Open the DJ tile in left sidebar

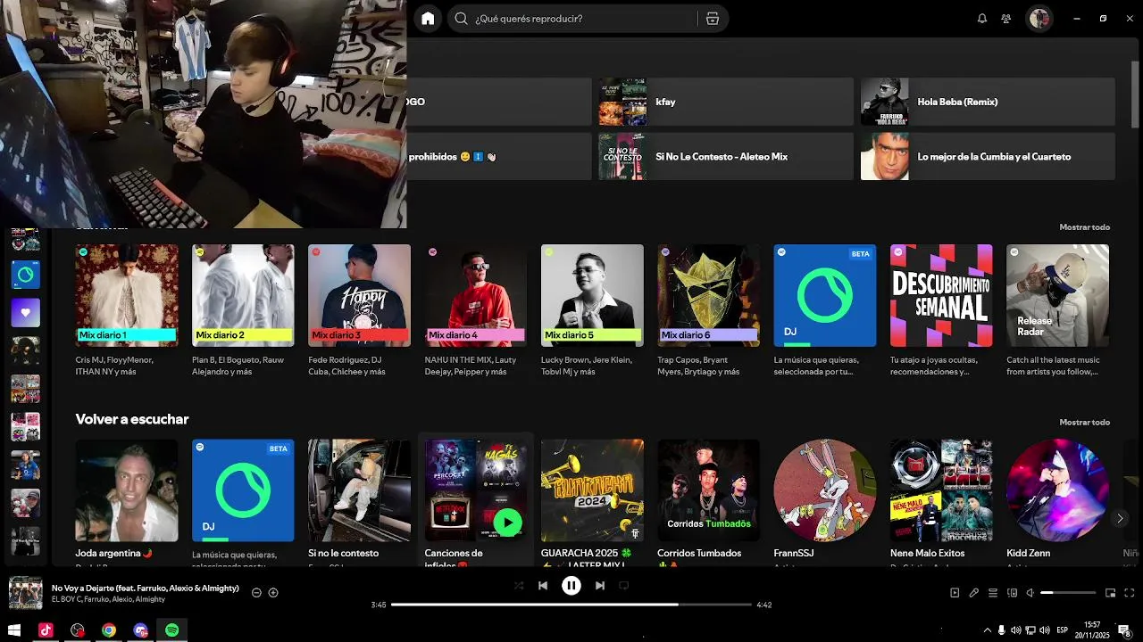point(25,275)
